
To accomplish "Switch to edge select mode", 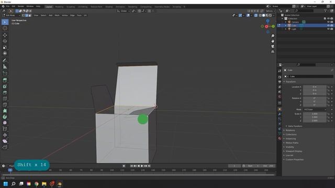I will pyautogui.click(x=27, y=15).
